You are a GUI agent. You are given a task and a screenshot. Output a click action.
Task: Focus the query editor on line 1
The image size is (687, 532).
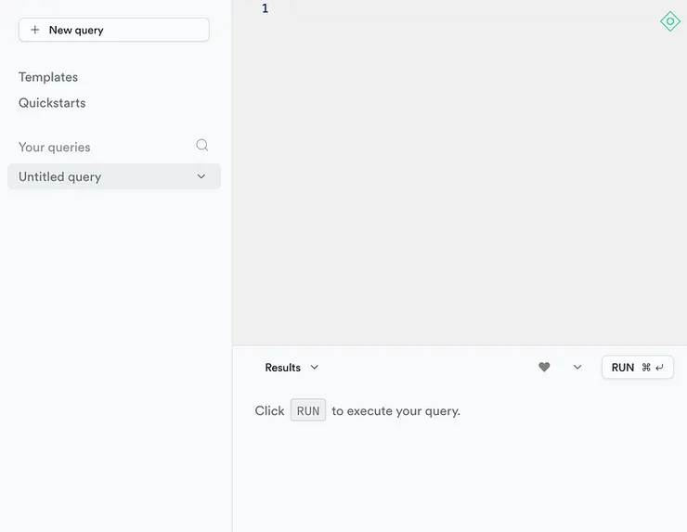pos(464,9)
